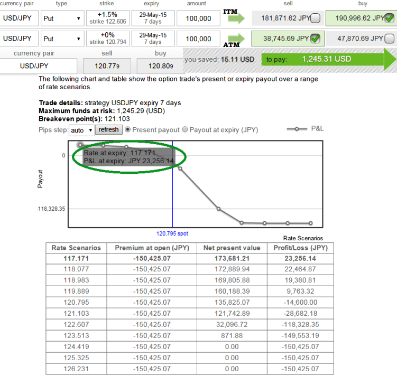Click net present value 135,825.07 cell

click(232, 303)
